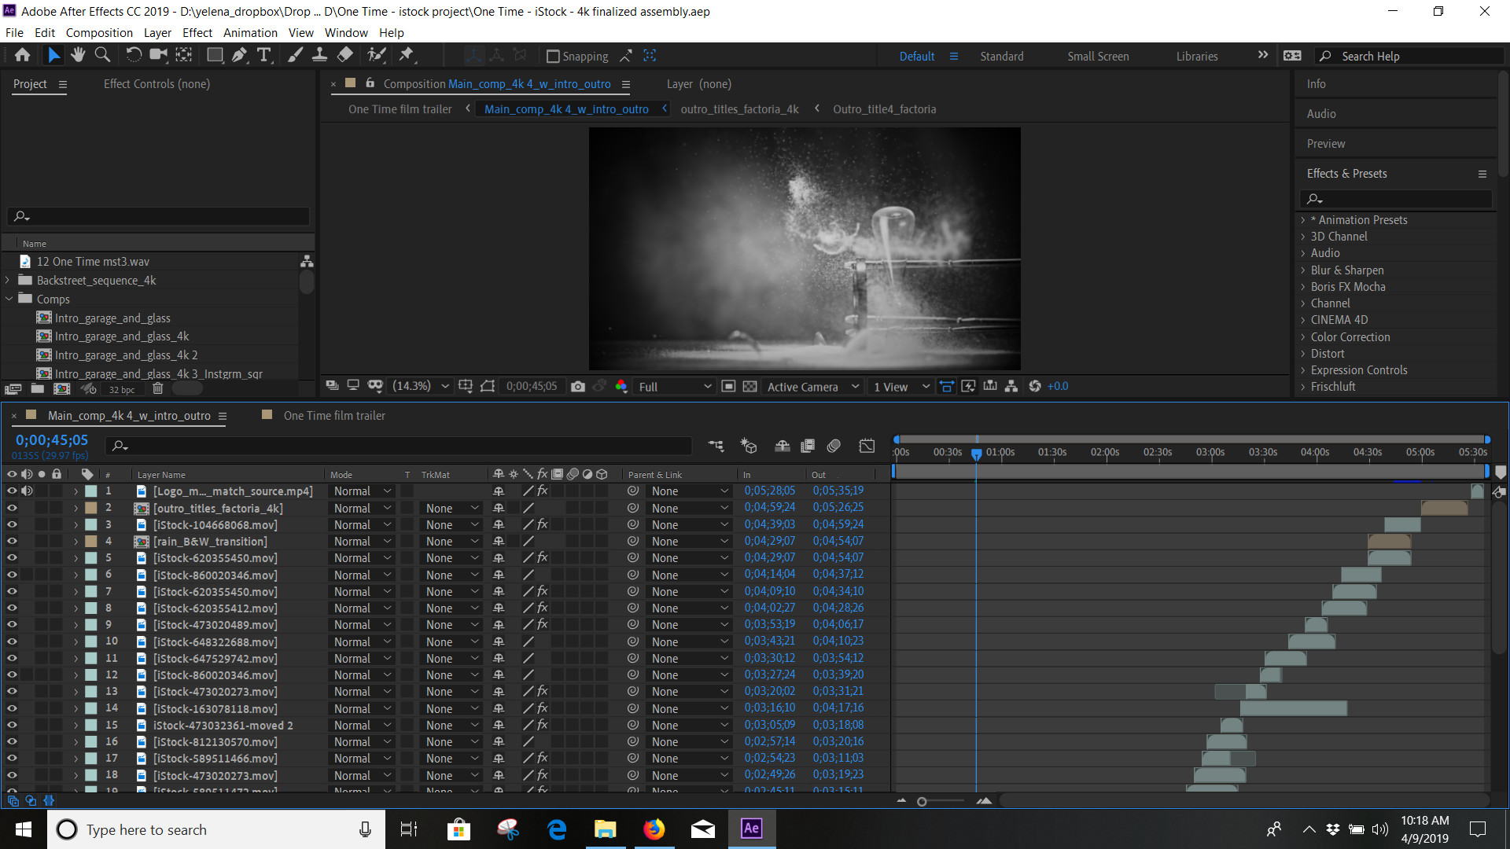Choose the Puppet Pin tool
This screenshot has width=1510, height=849.
[x=407, y=55]
